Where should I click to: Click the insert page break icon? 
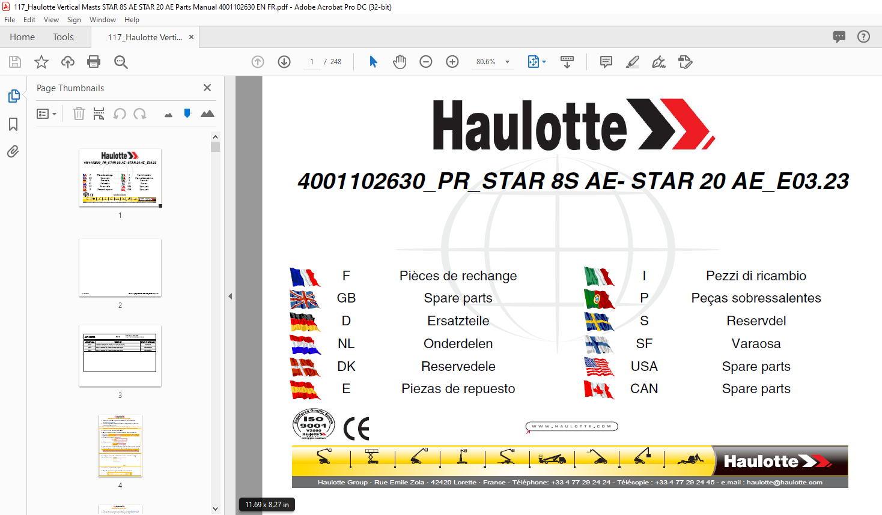pos(99,113)
